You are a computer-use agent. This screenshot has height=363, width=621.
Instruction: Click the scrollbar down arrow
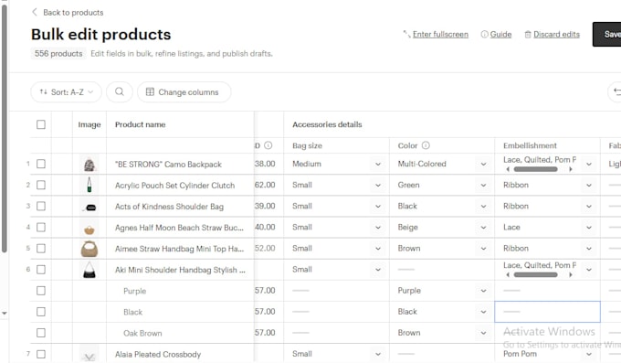point(5,313)
